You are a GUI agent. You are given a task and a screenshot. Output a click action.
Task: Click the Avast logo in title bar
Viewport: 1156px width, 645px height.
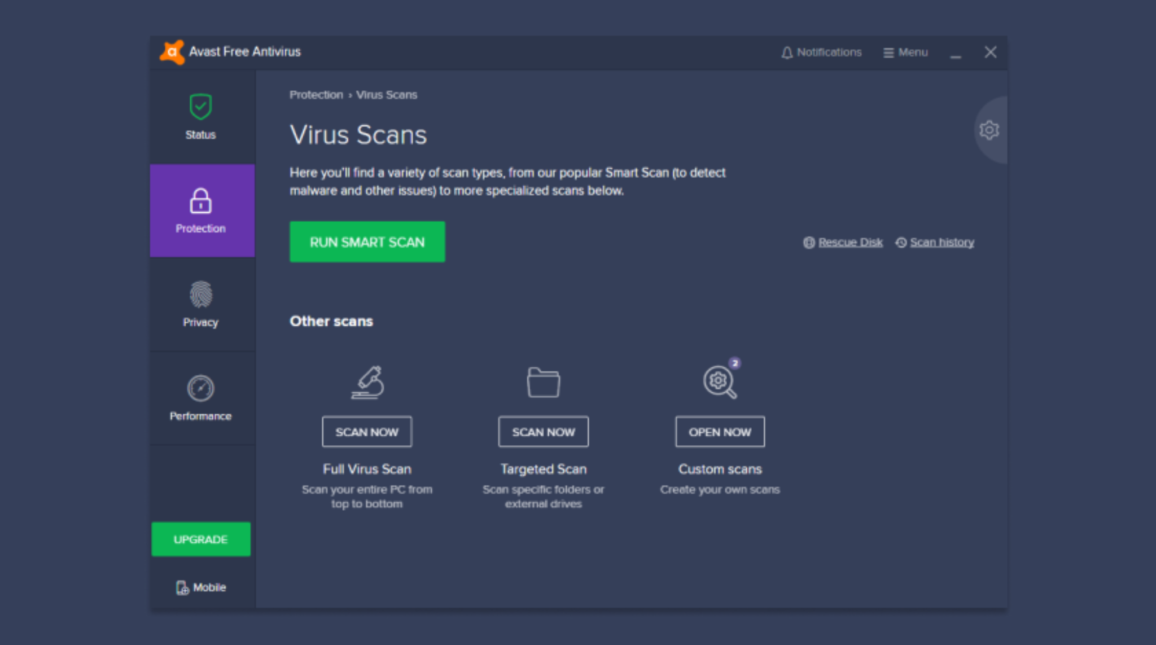172,52
